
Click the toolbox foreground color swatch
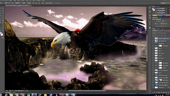click(1, 33)
